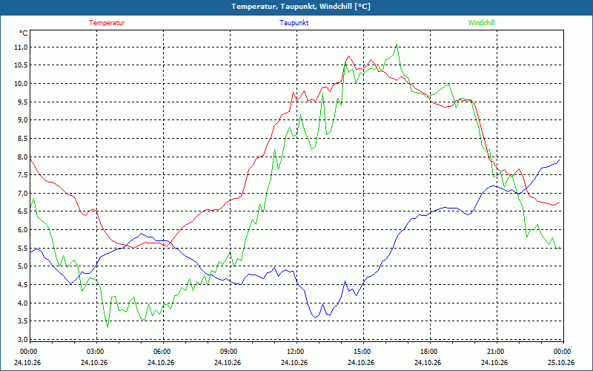The image size is (593, 371).
Task: Click the 9,0 y-axis value
Action: click(x=22, y=120)
